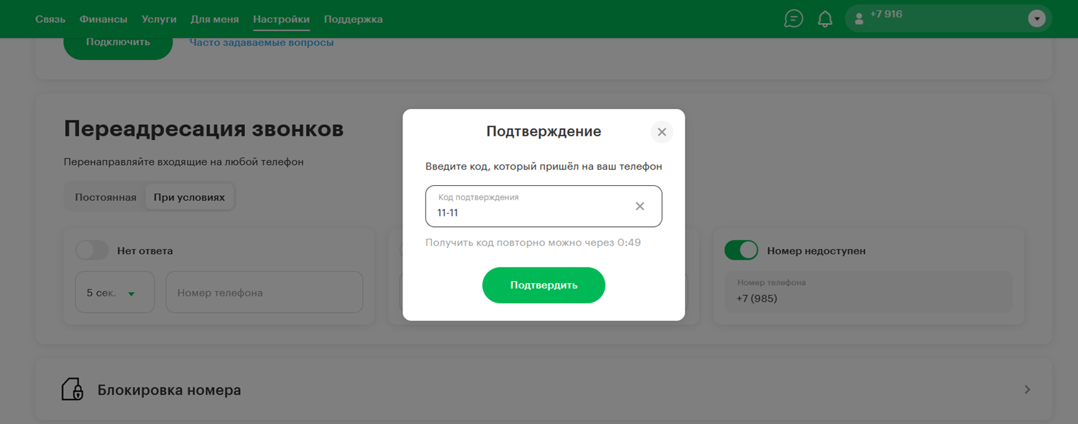Click the Блокировка номера heading

(x=170, y=390)
